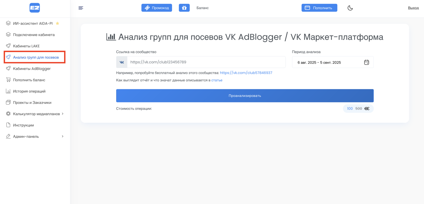This screenshot has width=424, height=204.
Task: Click the rocket icon for Кабинеты AdBlogger
Action: (x=8, y=68)
